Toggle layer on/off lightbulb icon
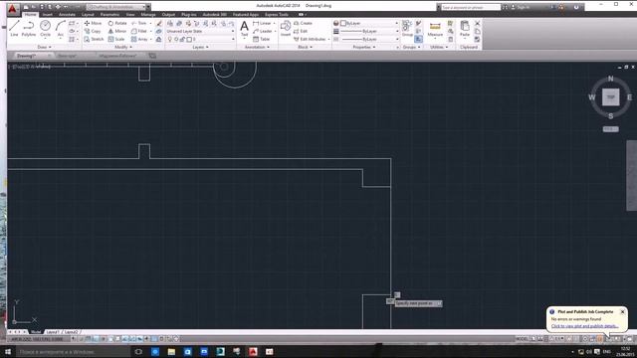This screenshot has width=637, height=358. point(170,39)
